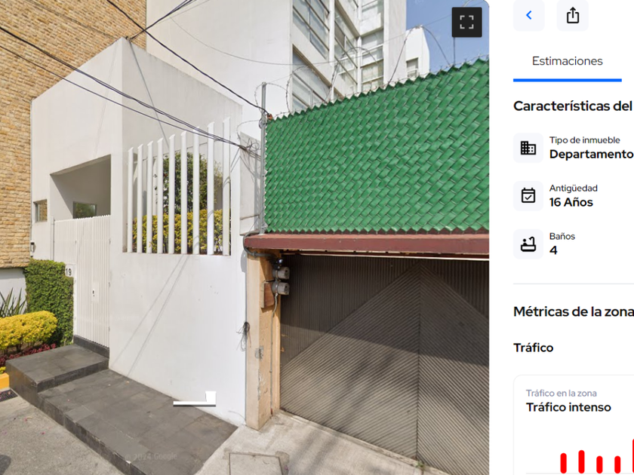Select the building icon for Tipo de inmueble

coord(528,148)
